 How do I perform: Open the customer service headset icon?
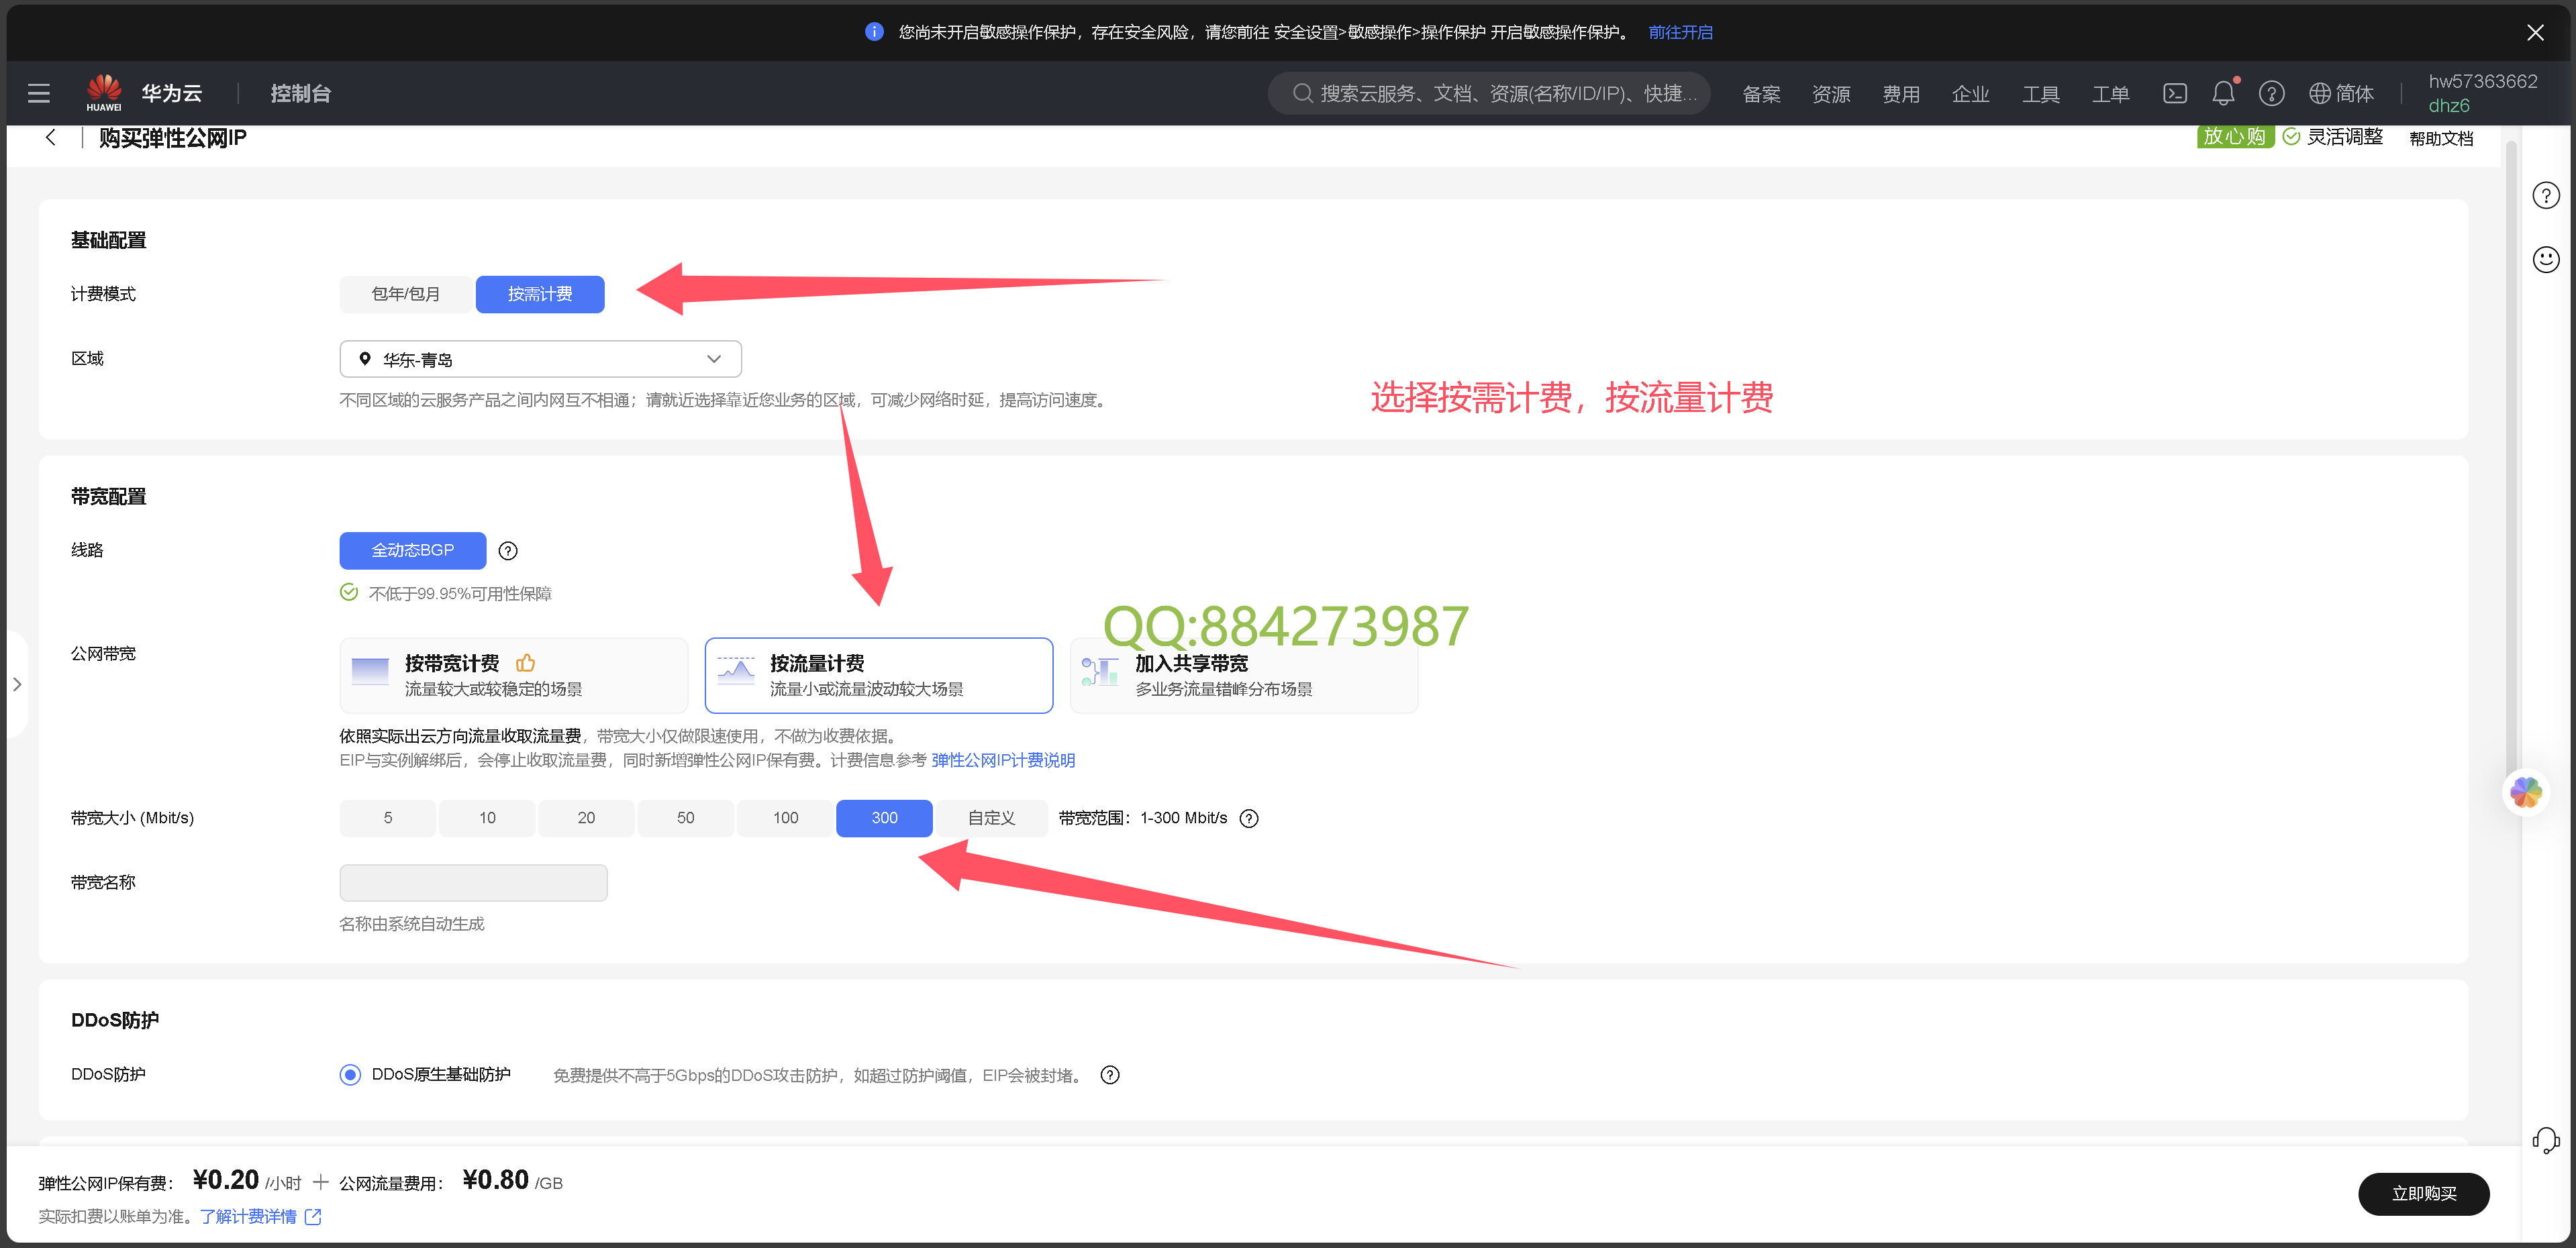click(2545, 1140)
